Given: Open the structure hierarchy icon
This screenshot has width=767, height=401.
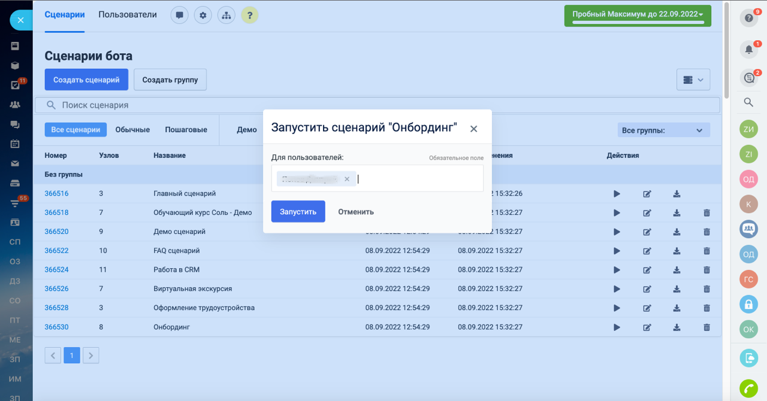Looking at the screenshot, I should click(x=226, y=15).
